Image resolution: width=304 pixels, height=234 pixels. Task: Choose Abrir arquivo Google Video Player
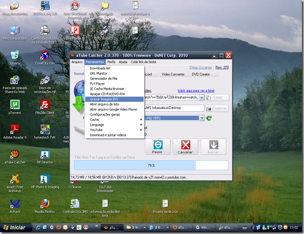[x=114, y=109]
